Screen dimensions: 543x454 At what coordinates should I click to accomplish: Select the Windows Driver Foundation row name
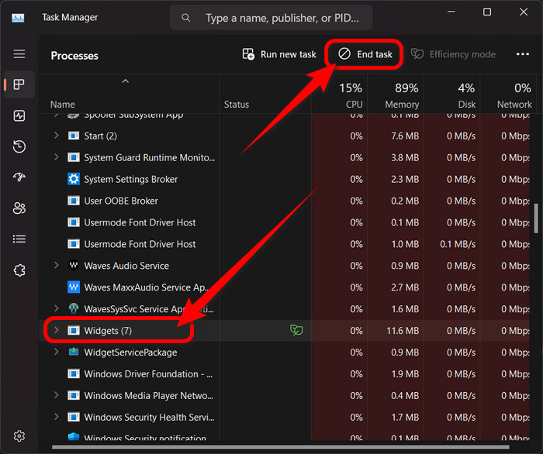coord(148,373)
